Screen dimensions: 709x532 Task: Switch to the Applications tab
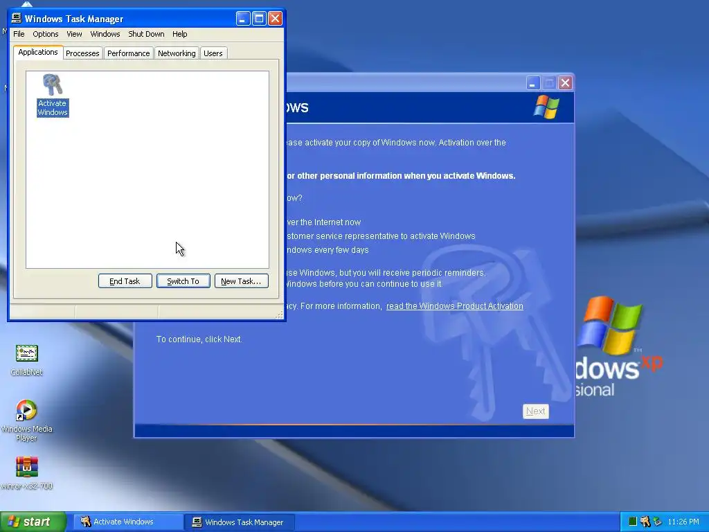(x=38, y=52)
